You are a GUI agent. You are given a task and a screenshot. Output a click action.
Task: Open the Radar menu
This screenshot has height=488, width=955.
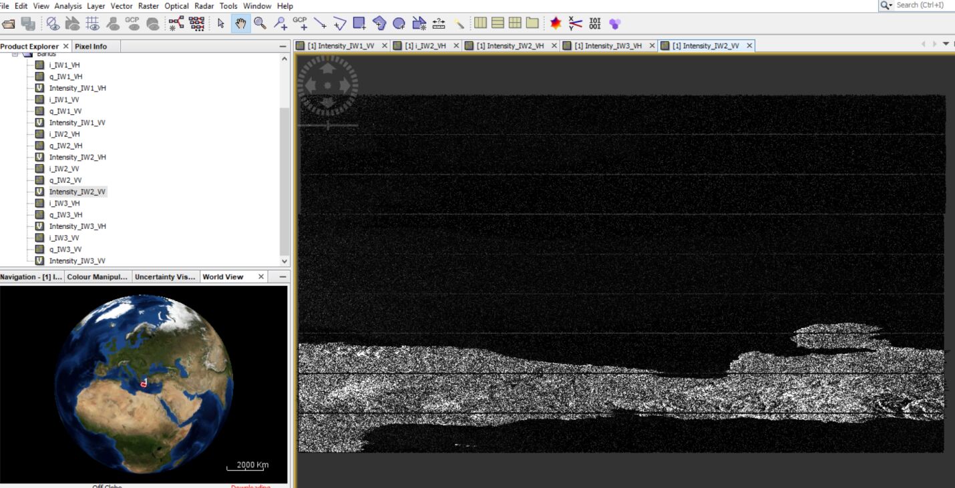tap(204, 6)
